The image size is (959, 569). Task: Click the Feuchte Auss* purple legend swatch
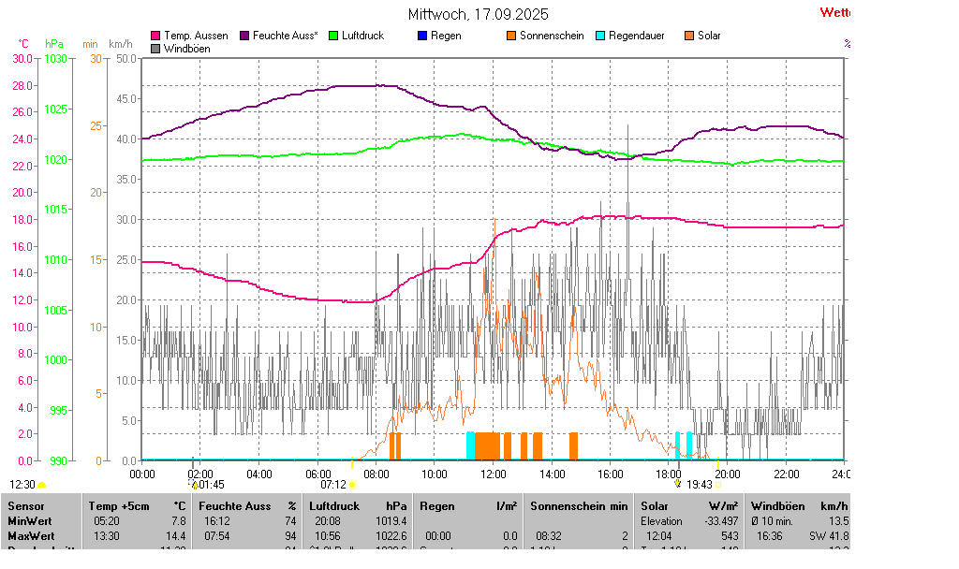[x=244, y=36]
